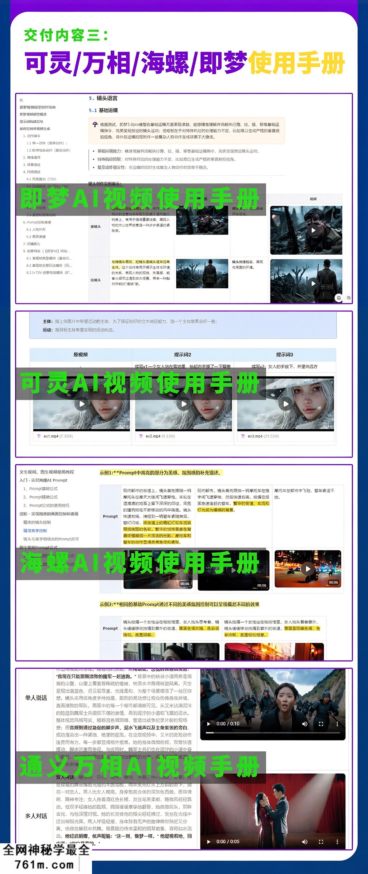Click the '提示词3' column header
Image resolution: width=368 pixels, height=874 pixels.
[x=285, y=354]
